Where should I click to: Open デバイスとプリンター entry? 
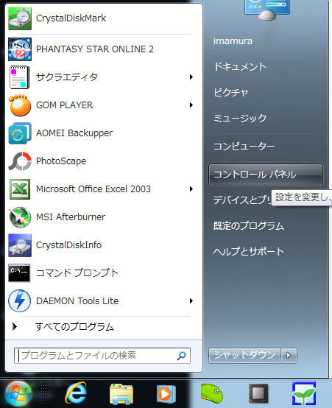(x=242, y=200)
